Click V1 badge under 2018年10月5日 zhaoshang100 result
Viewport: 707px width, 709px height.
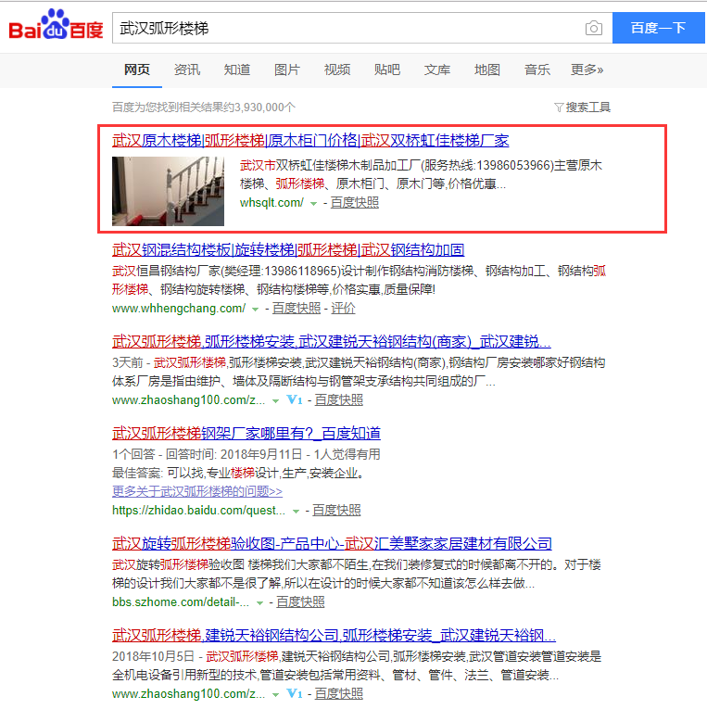[295, 693]
